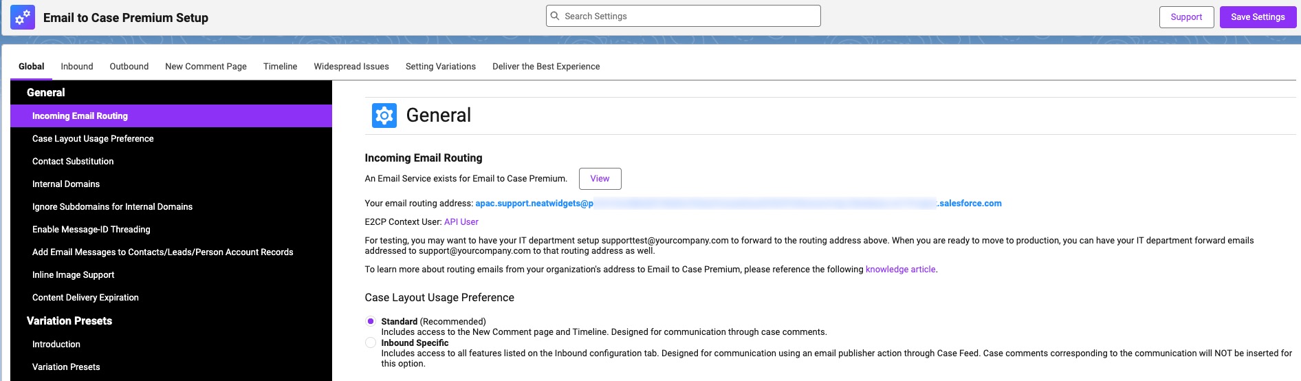Select Add Email Messages to Contacts/Leads item
The width and height of the screenshot is (1301, 381).
(x=171, y=252)
